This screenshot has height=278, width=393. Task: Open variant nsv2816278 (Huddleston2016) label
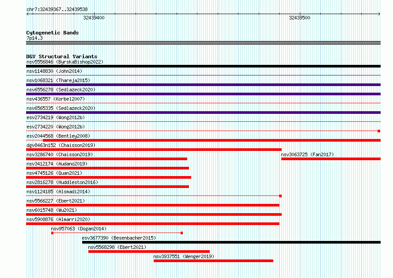click(x=62, y=182)
